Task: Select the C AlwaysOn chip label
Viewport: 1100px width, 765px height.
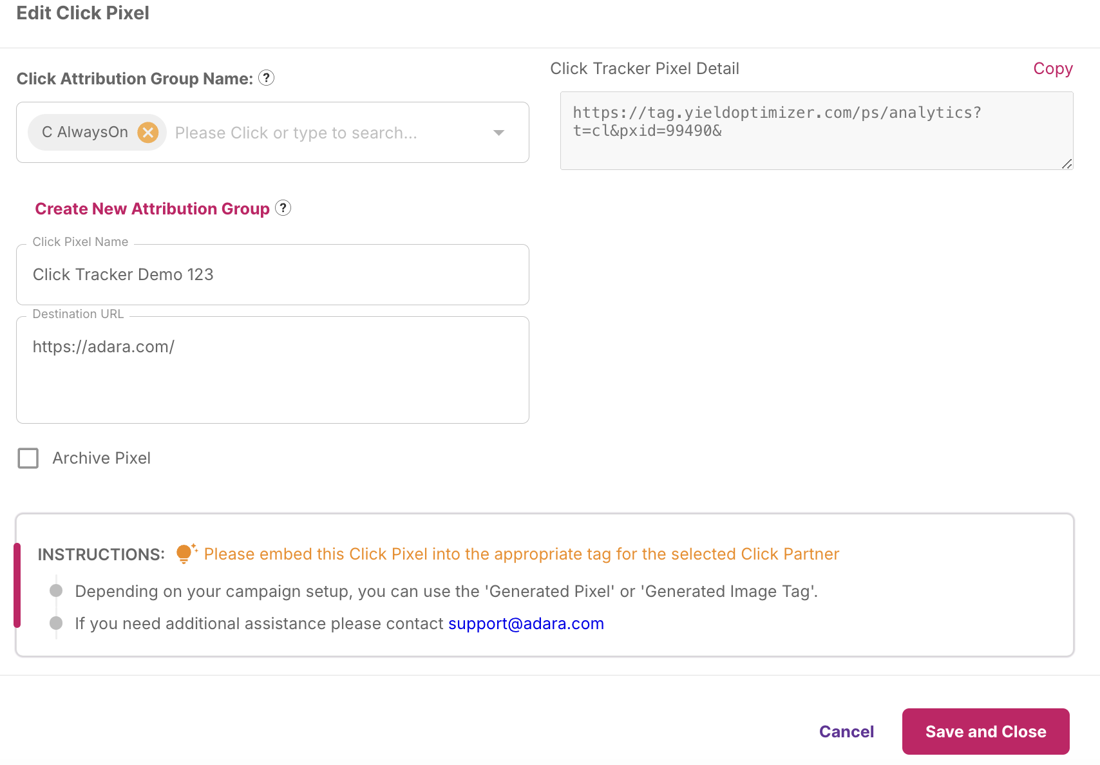Action: (x=85, y=133)
